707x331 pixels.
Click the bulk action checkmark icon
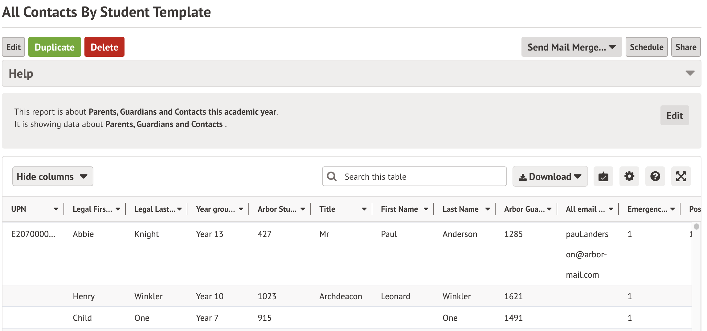[x=603, y=177]
